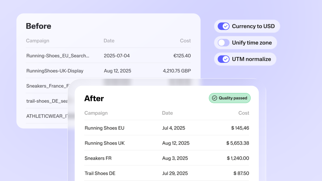Select the Running Shoes EU campaign row

[104, 128]
